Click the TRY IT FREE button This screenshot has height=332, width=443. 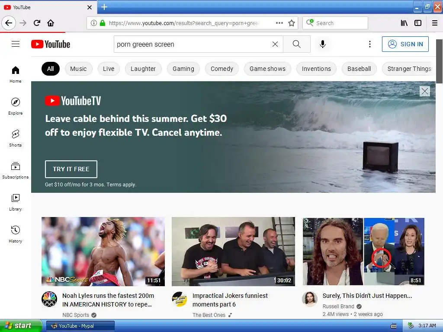click(x=71, y=169)
